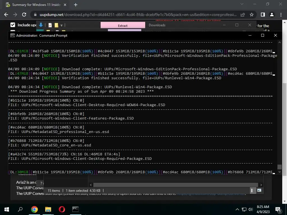Open the Windows Start menu
Viewport: 287px width, 215px height.
click(7, 209)
